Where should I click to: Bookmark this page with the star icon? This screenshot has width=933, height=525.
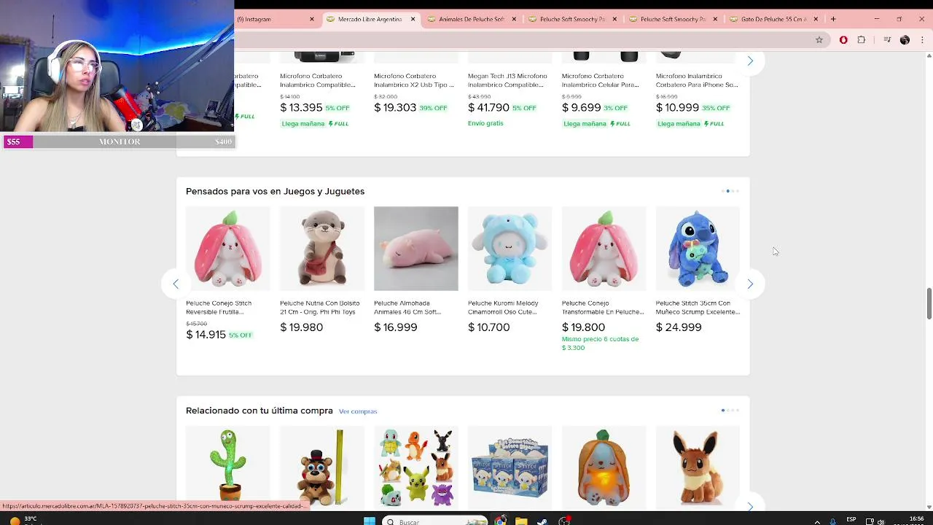point(819,40)
